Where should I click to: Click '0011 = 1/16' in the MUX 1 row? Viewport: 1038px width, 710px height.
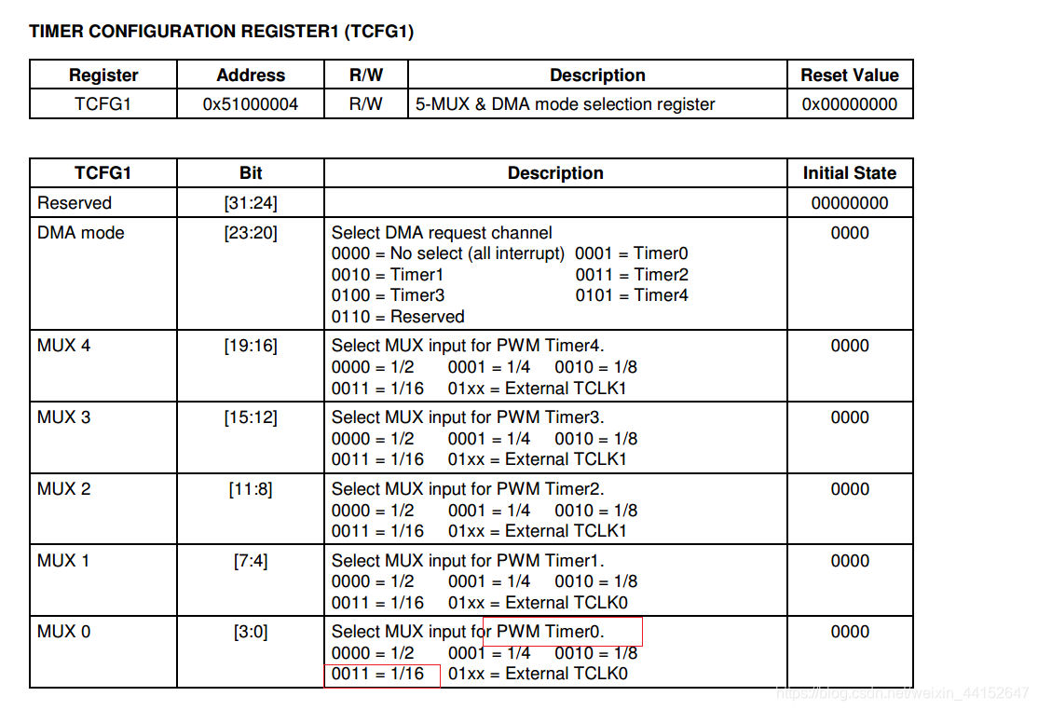(377, 602)
